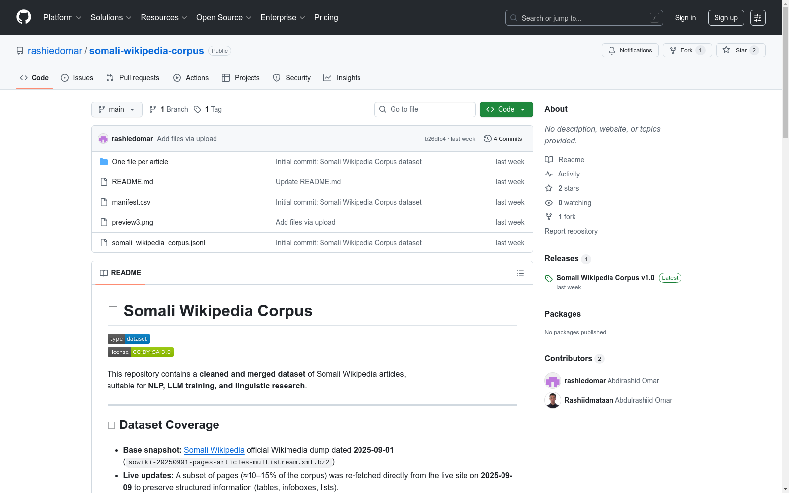Click the eye icon beside 0 watching

tap(549, 203)
